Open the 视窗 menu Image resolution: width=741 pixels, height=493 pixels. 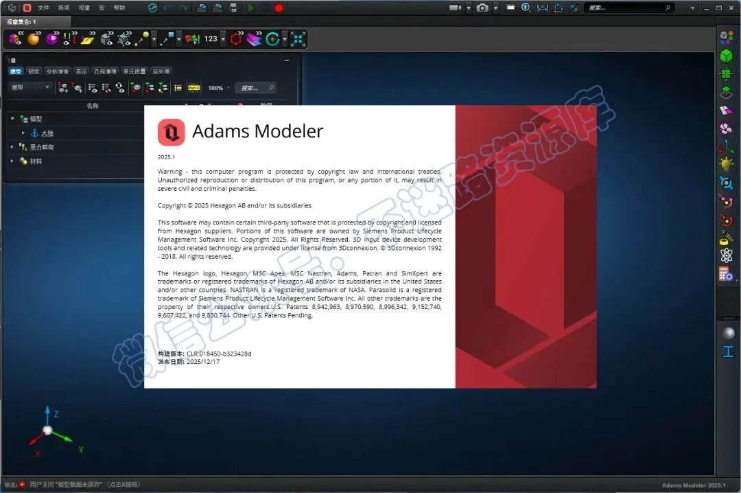click(x=84, y=8)
